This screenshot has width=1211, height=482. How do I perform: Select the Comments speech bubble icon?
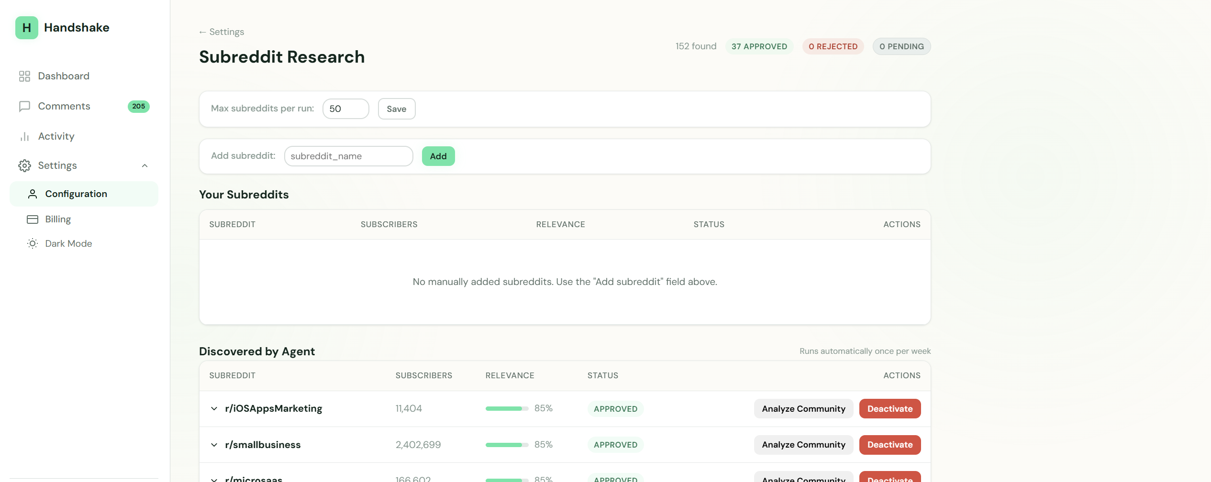click(24, 106)
